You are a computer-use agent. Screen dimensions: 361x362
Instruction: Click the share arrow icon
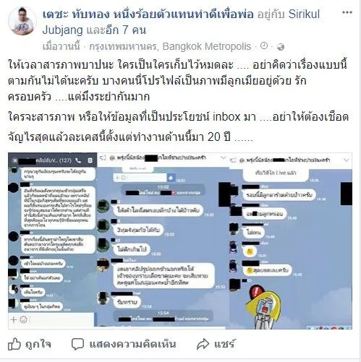[x=203, y=344]
